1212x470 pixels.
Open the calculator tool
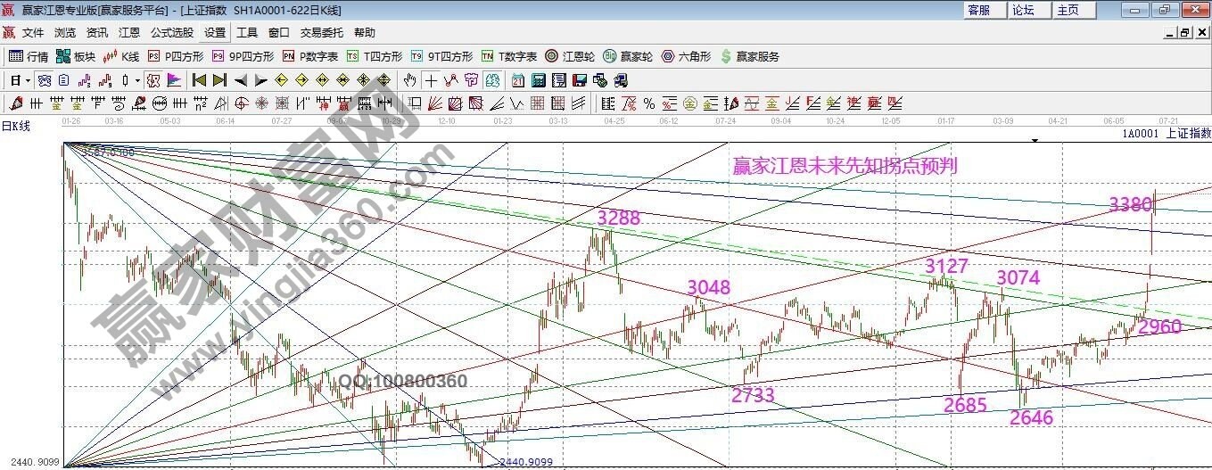pyautogui.click(x=537, y=80)
